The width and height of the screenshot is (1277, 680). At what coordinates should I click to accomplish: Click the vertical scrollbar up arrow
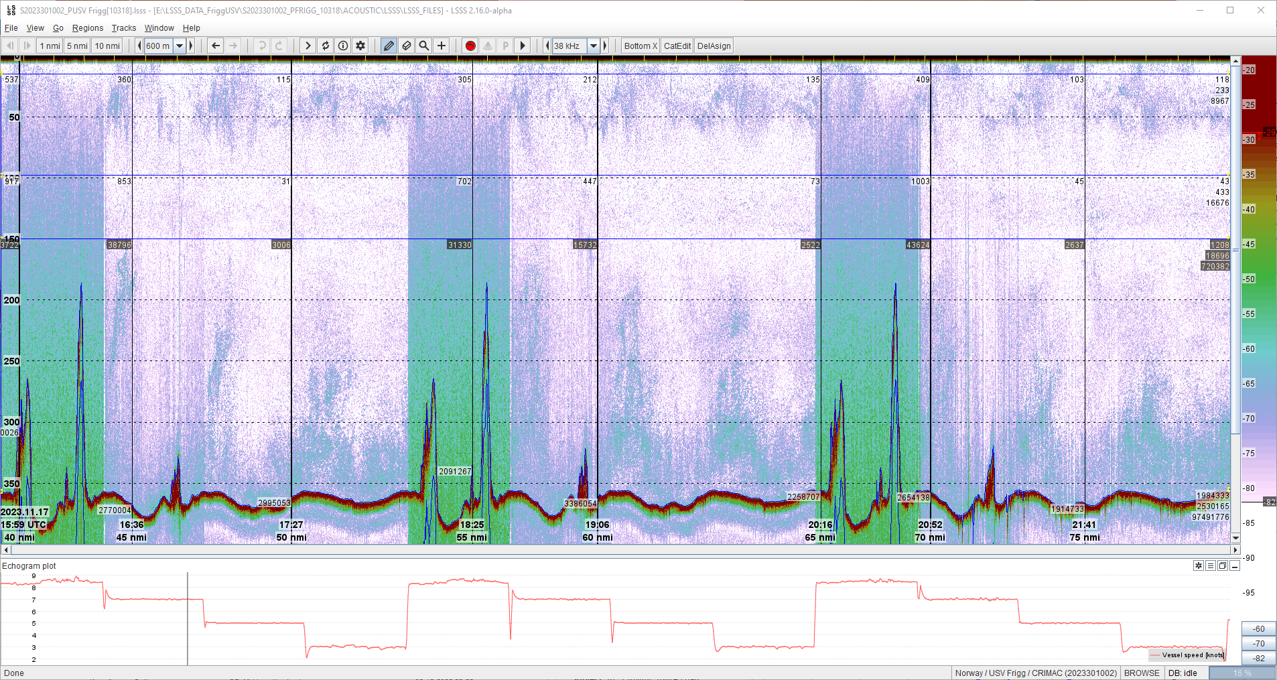1236,61
